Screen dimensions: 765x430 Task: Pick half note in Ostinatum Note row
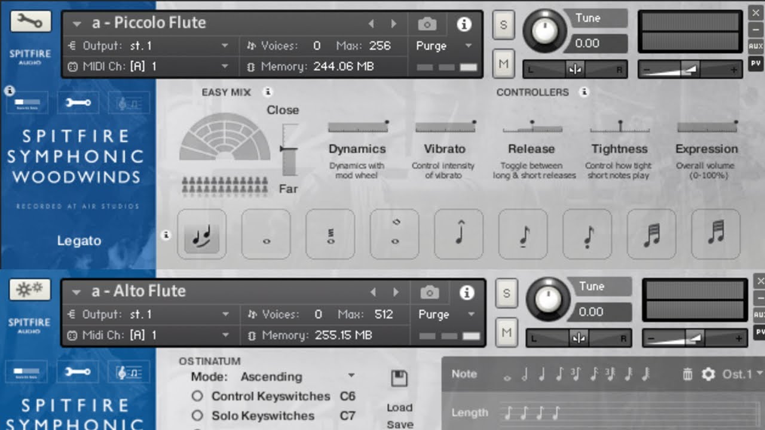tap(525, 374)
